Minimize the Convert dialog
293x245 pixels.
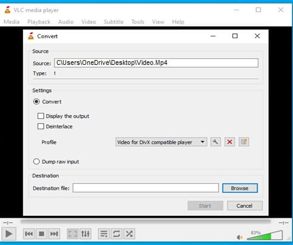click(213, 36)
